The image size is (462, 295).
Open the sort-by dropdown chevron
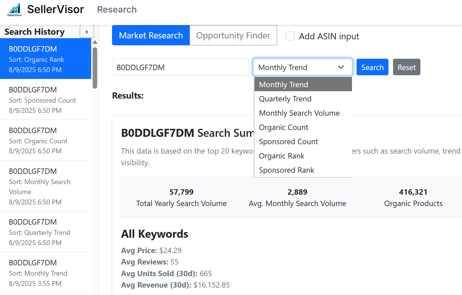tap(341, 67)
